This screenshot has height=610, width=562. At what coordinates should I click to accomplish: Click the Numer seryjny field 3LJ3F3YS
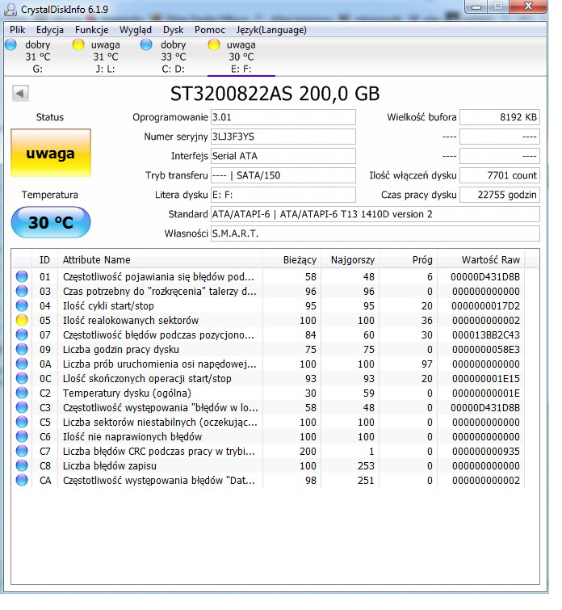coord(283,137)
